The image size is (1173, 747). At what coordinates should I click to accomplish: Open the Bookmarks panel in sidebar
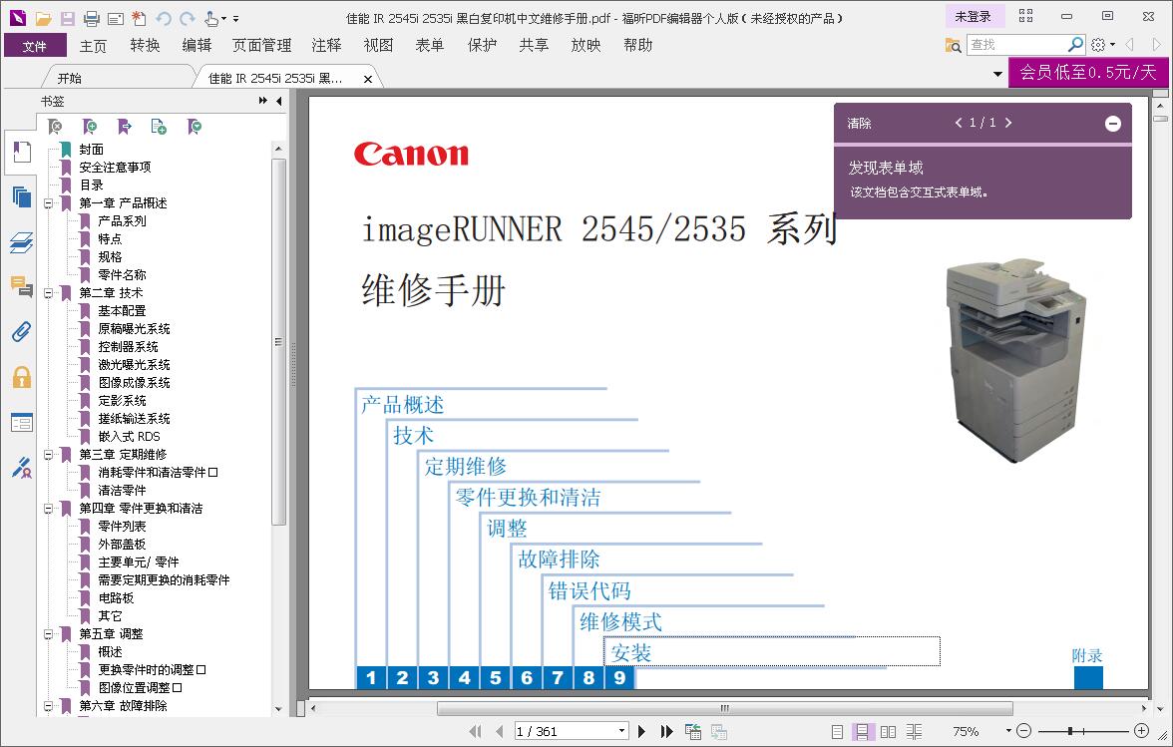pos(22,153)
